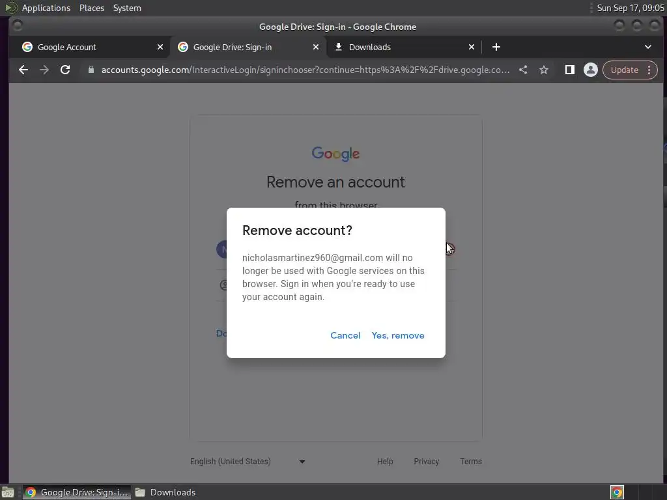Viewport: 667px width, 500px height.
Task: Open the Applications menu
Action: point(46,8)
